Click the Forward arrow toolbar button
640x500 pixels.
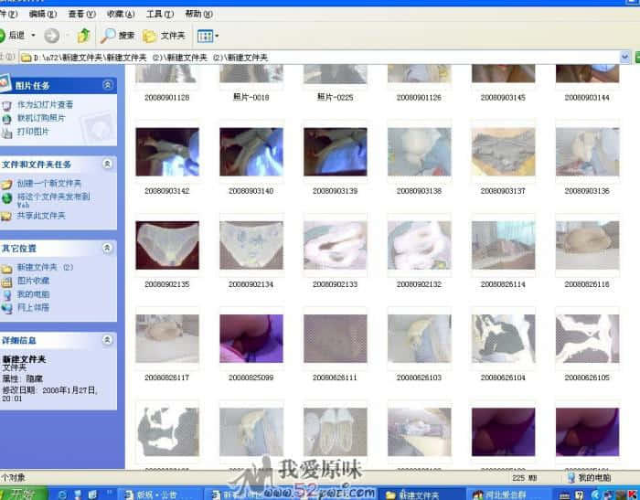point(52,36)
